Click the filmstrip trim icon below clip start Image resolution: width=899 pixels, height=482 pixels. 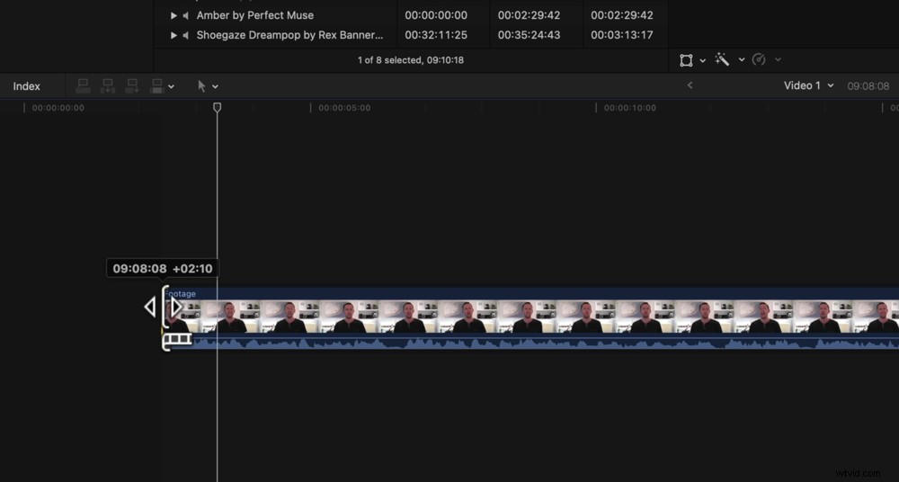(177, 341)
